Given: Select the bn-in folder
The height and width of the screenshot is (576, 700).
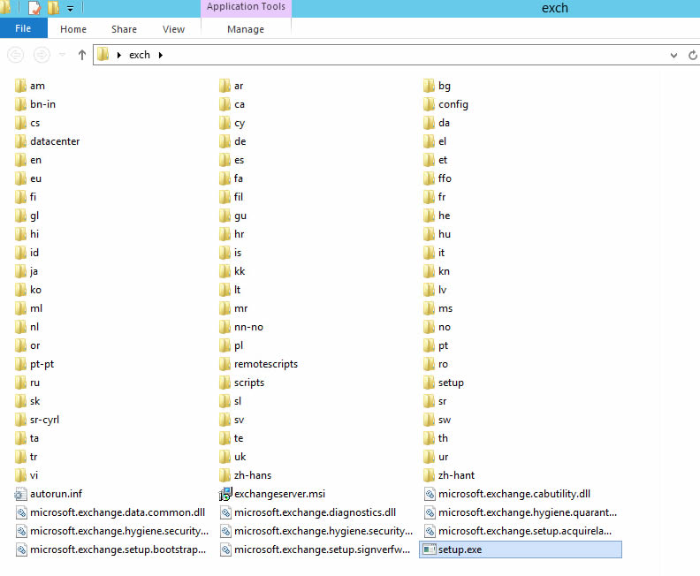Looking at the screenshot, I should [x=35, y=104].
